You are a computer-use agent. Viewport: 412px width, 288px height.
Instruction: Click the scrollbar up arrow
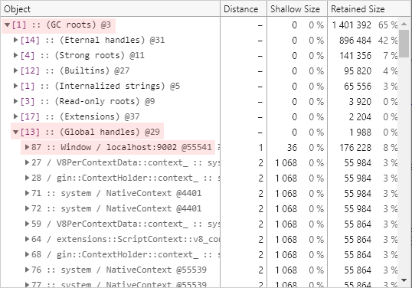coord(404,25)
